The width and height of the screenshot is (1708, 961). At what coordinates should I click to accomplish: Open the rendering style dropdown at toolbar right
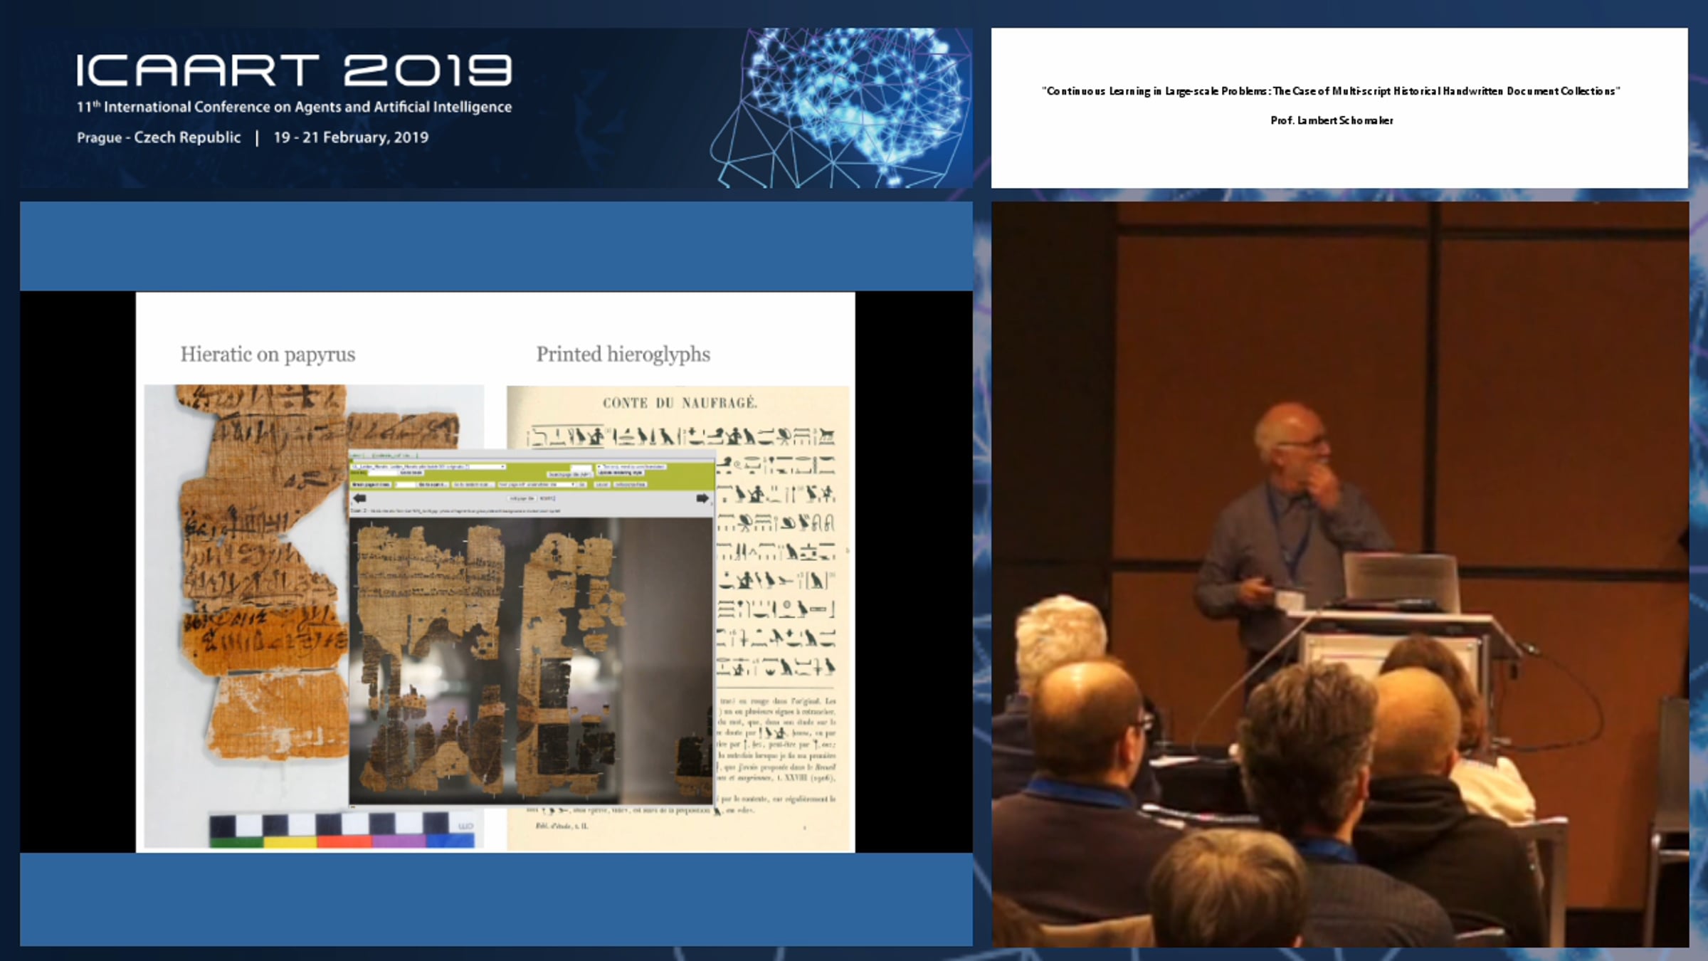tap(631, 467)
